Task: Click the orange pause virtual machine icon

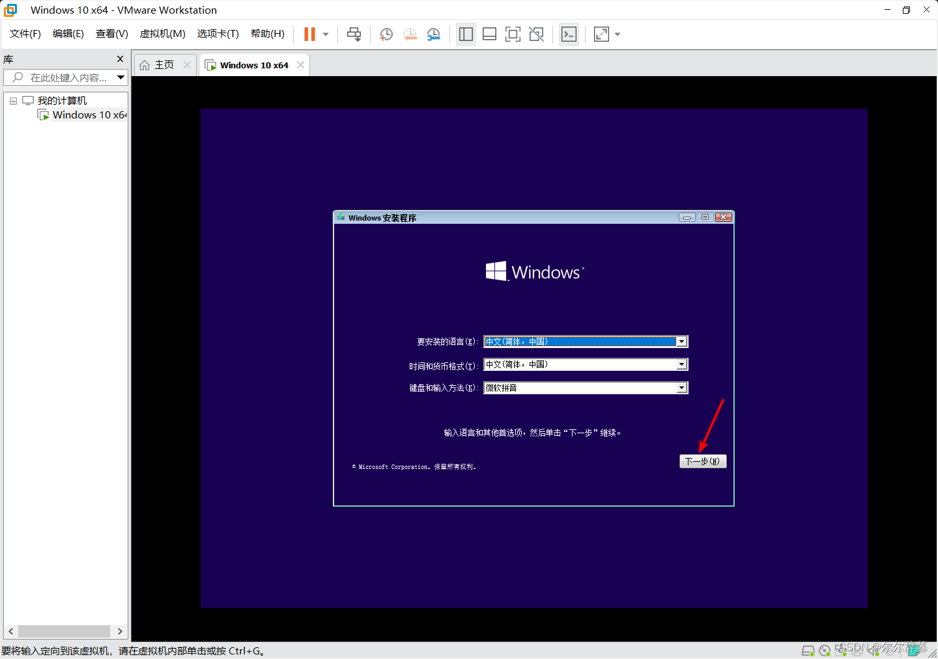Action: (309, 34)
